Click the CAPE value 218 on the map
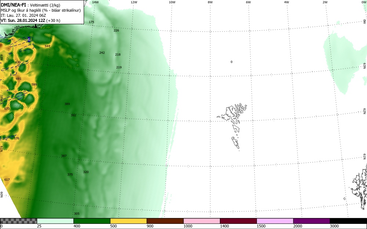Image resolution: width=367 pixels, height=229 pixels. click(x=118, y=55)
